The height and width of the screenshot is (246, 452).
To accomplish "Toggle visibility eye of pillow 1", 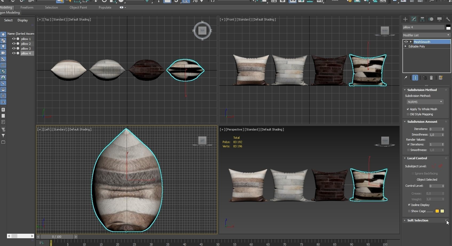I will pos(14,39).
